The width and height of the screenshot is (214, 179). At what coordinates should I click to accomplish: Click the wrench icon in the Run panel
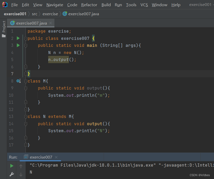(12, 174)
